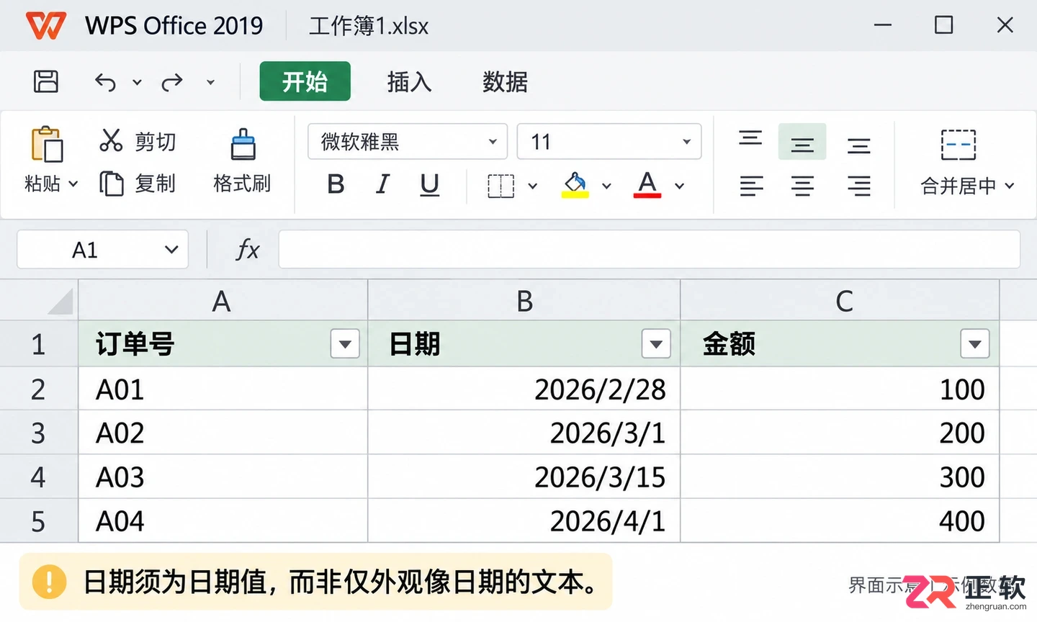Open the Name Box A1 dropdown arrow
Image resolution: width=1037 pixels, height=622 pixels.
point(171,250)
